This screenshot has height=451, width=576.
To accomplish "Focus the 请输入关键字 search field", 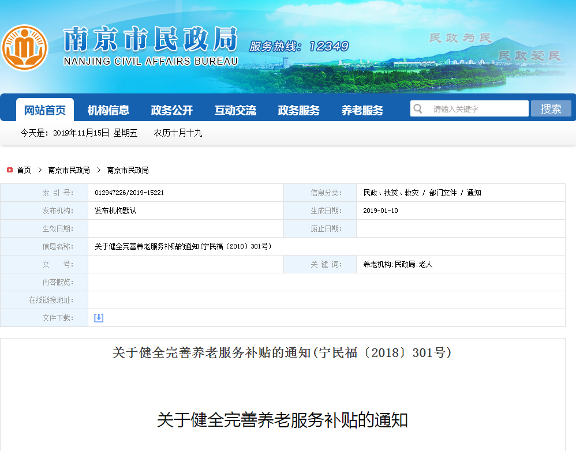I will tap(469, 108).
